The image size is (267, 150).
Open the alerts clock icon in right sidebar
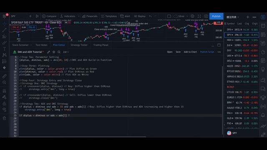[263, 26]
